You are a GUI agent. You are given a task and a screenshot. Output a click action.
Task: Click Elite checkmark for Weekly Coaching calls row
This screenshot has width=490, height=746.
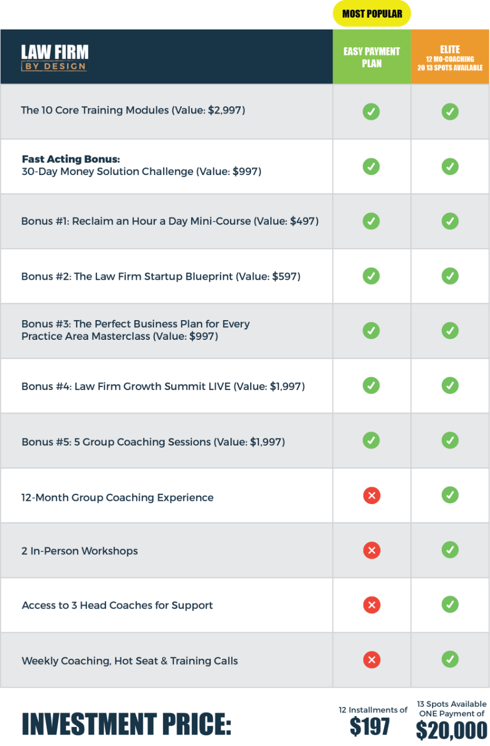pos(450,659)
